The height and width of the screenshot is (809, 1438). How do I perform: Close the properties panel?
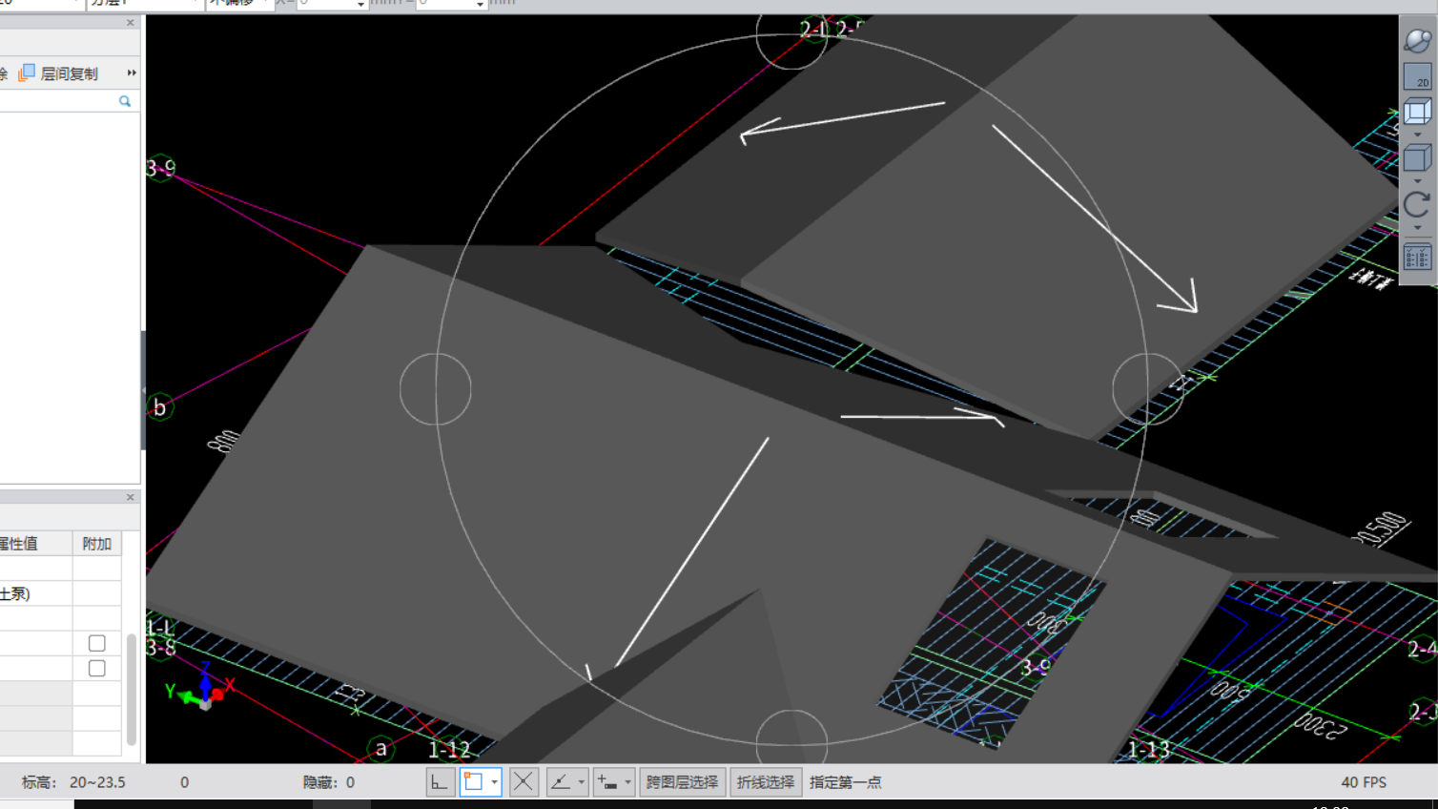click(131, 497)
